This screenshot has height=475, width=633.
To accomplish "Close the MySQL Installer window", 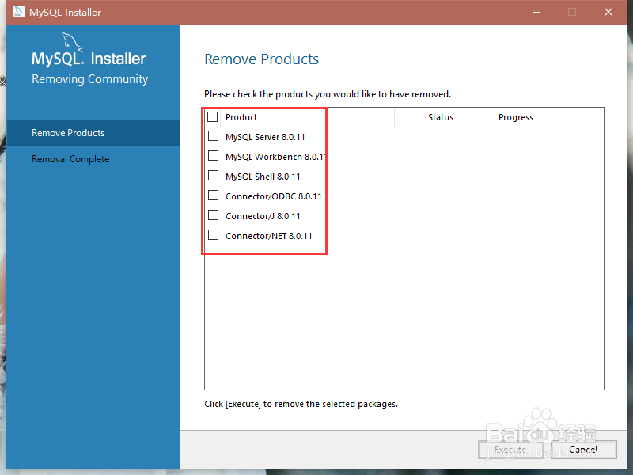I will pyautogui.click(x=608, y=12).
